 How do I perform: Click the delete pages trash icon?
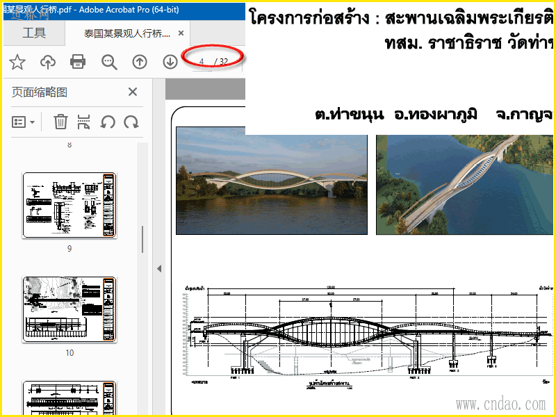click(x=60, y=122)
